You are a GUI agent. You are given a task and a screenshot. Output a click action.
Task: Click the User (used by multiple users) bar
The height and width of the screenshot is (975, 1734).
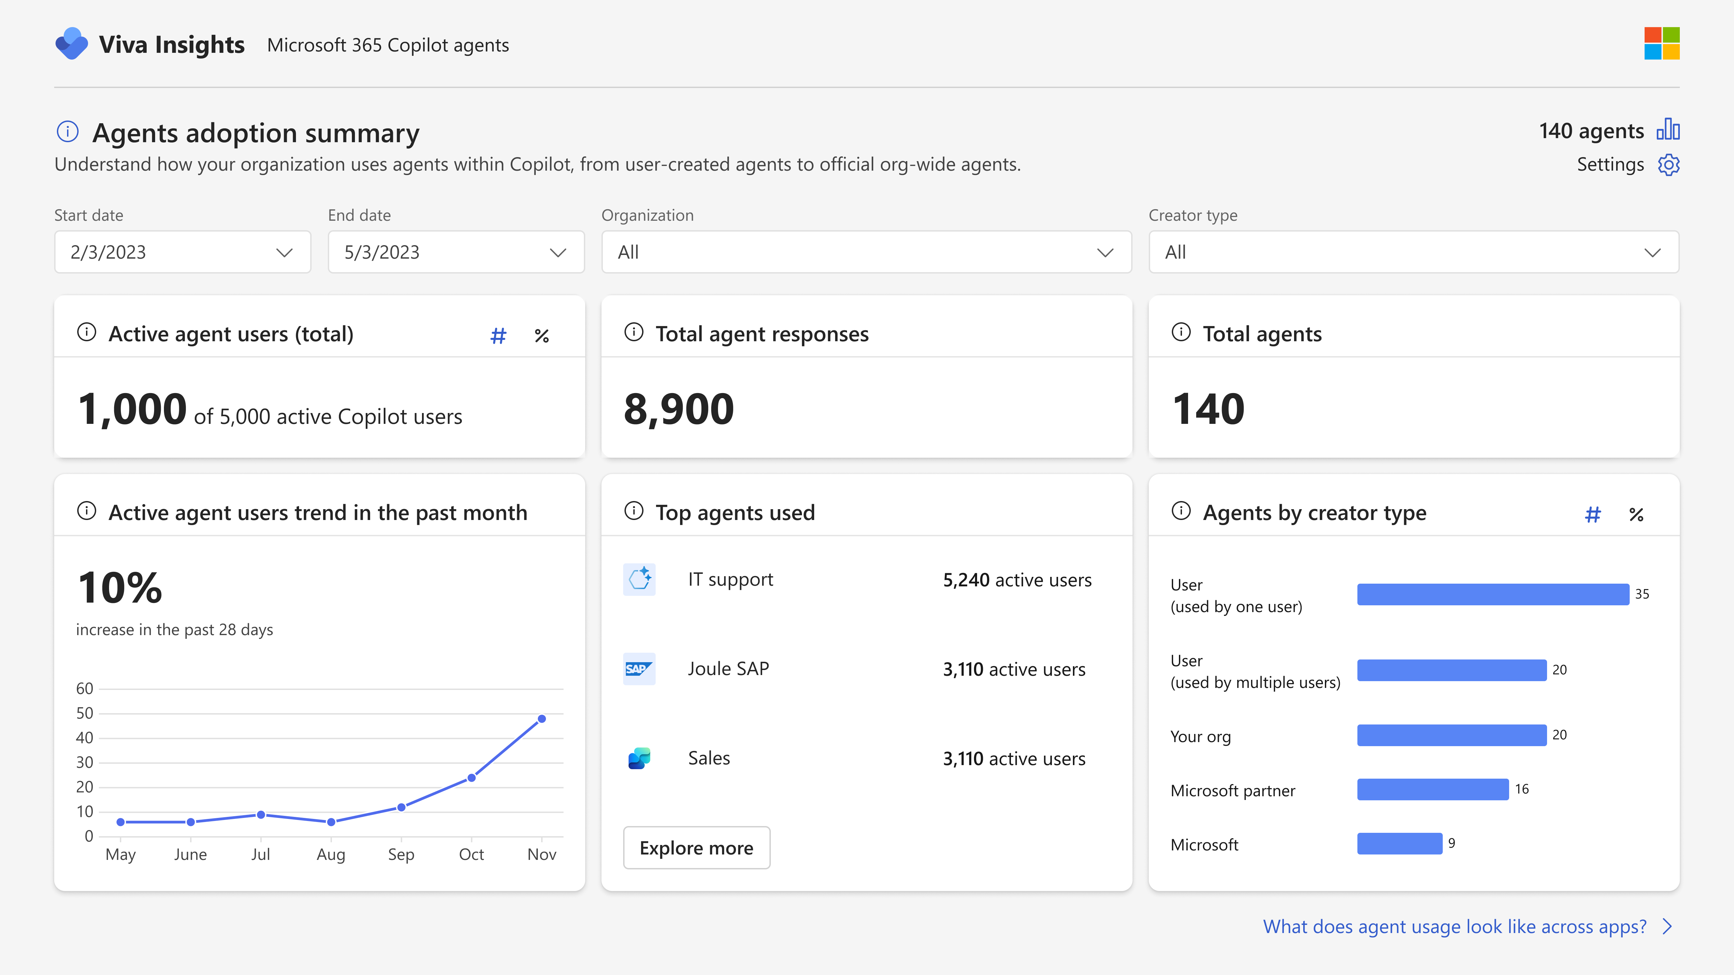coord(1452,670)
